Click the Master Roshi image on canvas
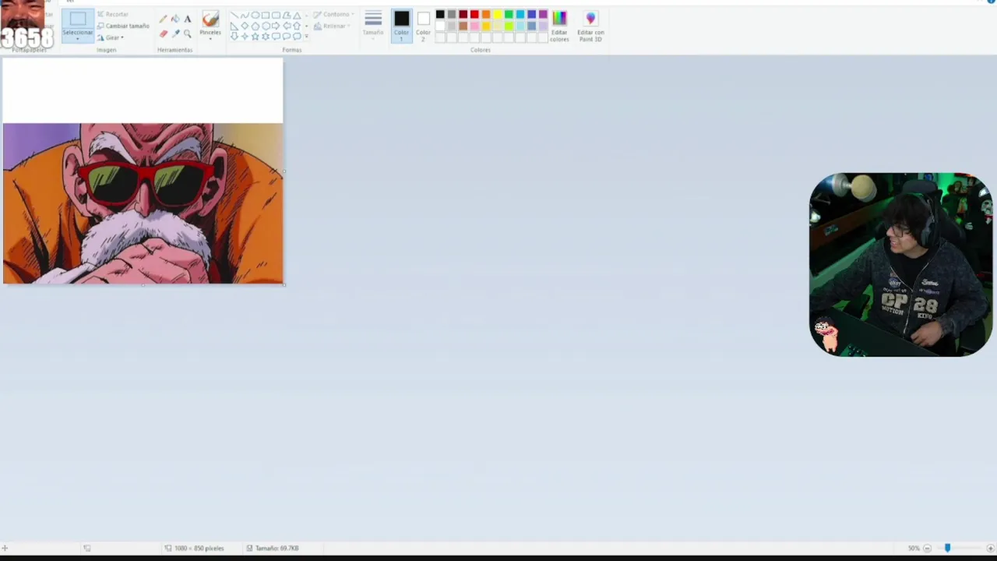The width and height of the screenshot is (997, 561). (x=143, y=203)
